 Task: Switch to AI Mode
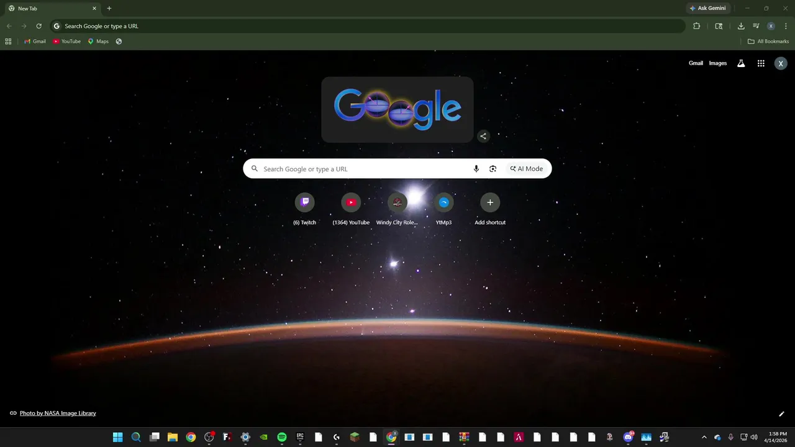527,169
